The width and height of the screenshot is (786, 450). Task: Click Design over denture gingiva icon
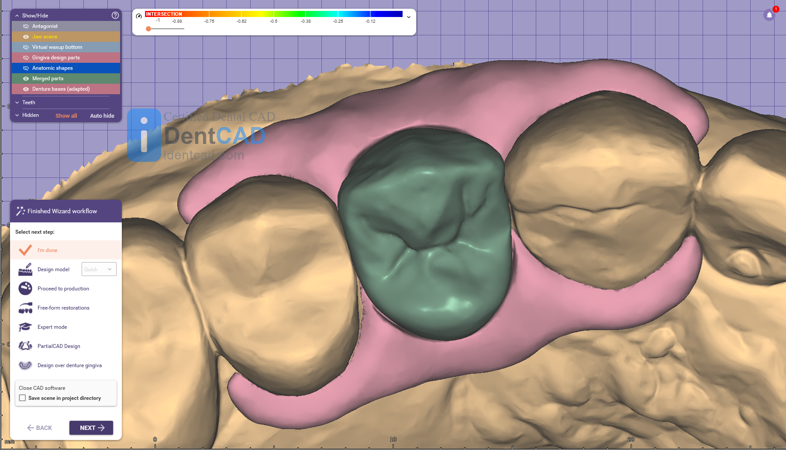(x=25, y=365)
